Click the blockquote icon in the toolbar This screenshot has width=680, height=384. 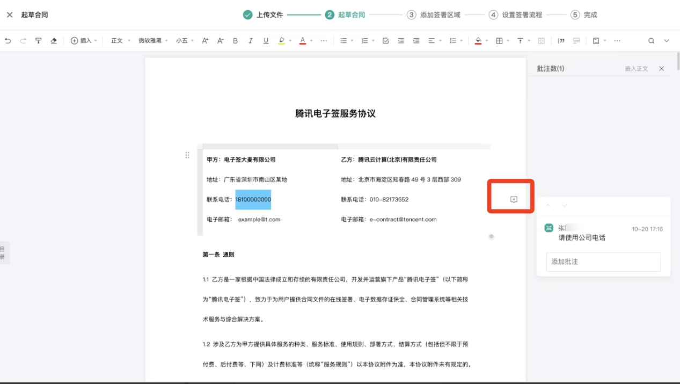coord(560,40)
